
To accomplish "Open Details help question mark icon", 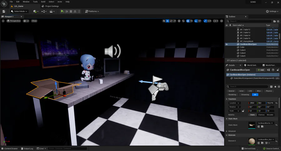I will tap(273, 70).
